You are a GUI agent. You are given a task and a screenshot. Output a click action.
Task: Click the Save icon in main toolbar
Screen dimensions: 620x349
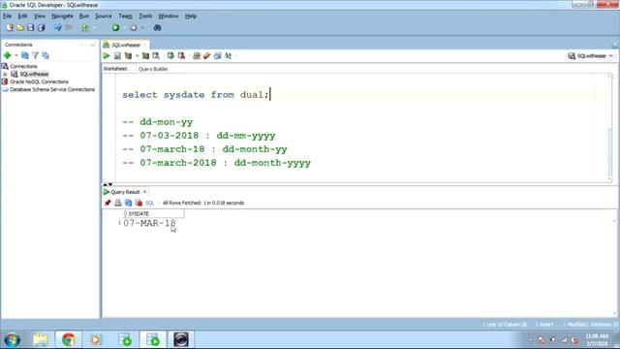(x=30, y=27)
